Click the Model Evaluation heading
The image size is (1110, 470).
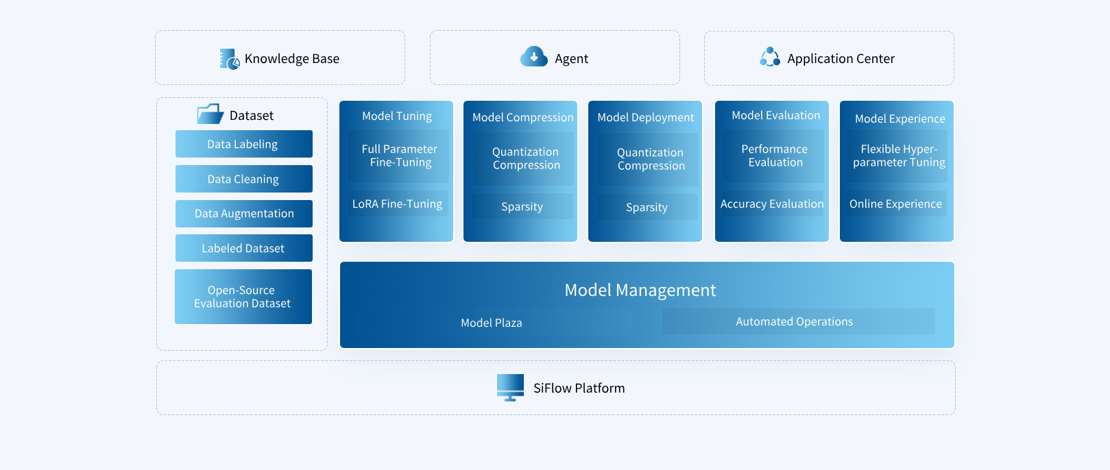(x=776, y=115)
